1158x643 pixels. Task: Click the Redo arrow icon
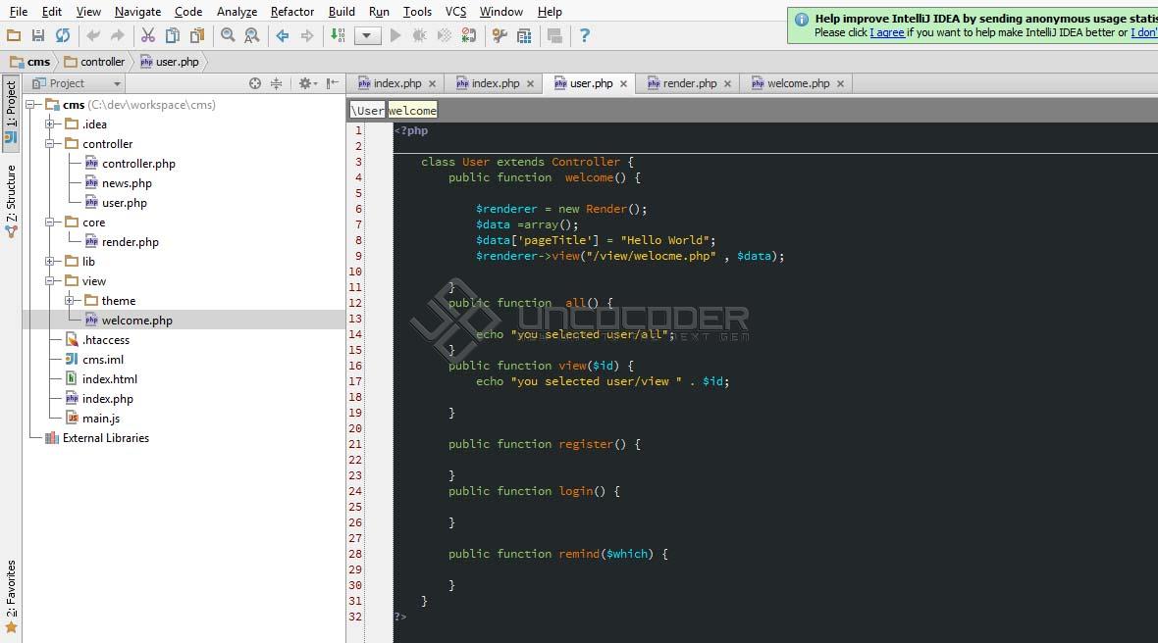coord(118,35)
